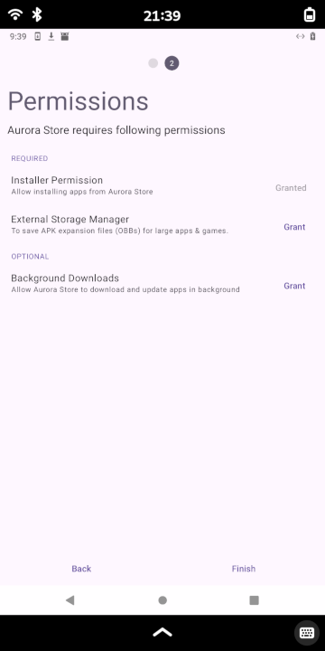Expand the upward chevron at bottom bar
Viewport: 325px width, 651px height.
tap(162, 632)
